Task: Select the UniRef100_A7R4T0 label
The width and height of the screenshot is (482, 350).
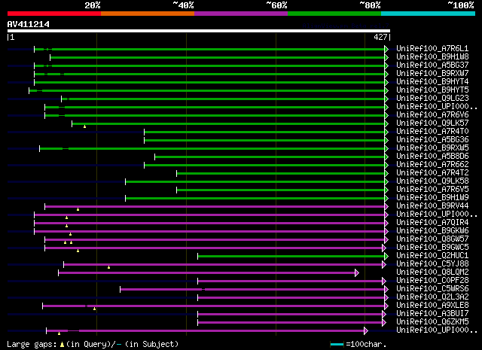Action: point(432,132)
